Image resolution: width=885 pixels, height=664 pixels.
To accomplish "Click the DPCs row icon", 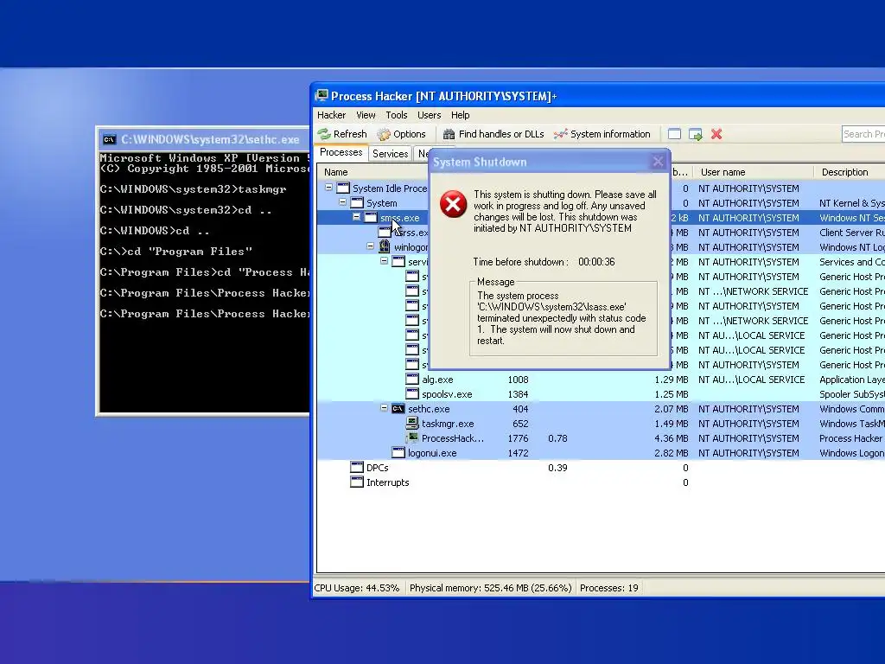I will [x=357, y=468].
